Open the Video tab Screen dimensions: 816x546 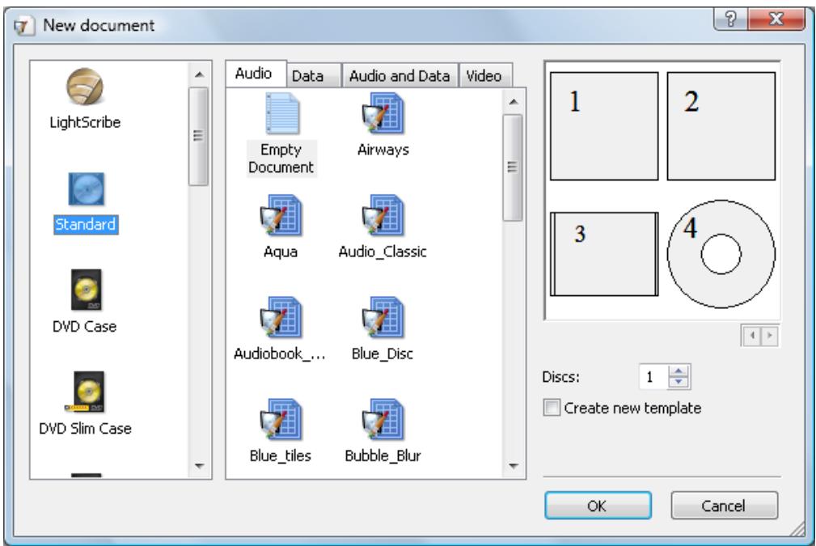coord(485,75)
